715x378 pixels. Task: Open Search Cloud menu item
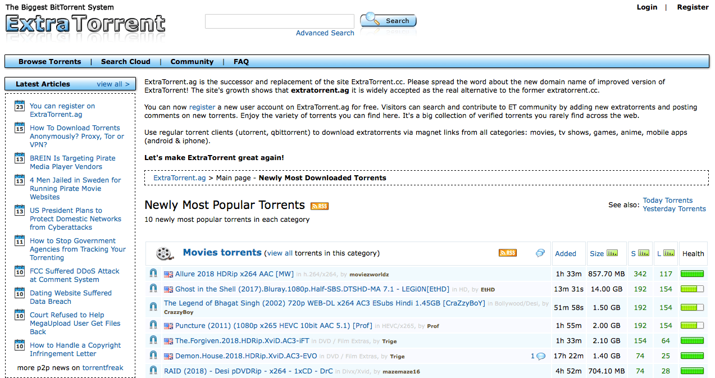[126, 62]
